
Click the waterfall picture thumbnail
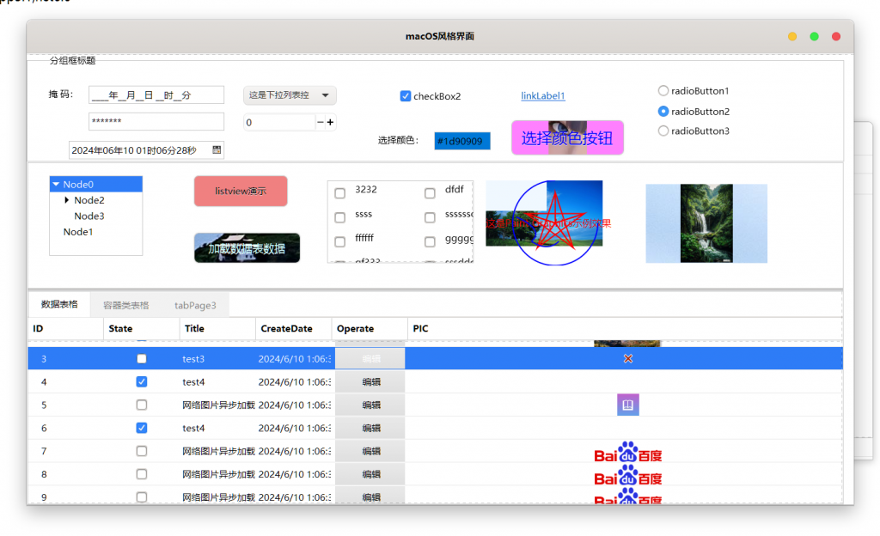tap(706, 223)
